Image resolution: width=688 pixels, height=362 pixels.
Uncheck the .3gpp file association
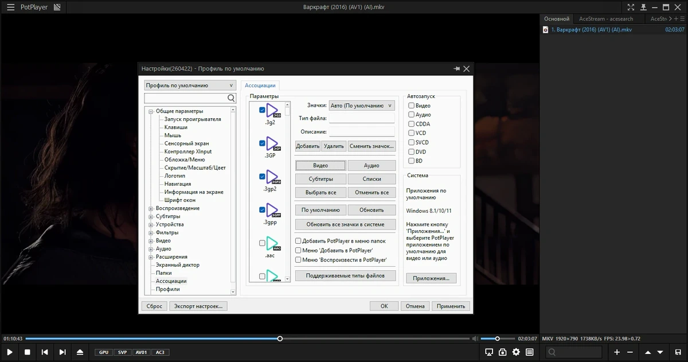pyautogui.click(x=262, y=209)
